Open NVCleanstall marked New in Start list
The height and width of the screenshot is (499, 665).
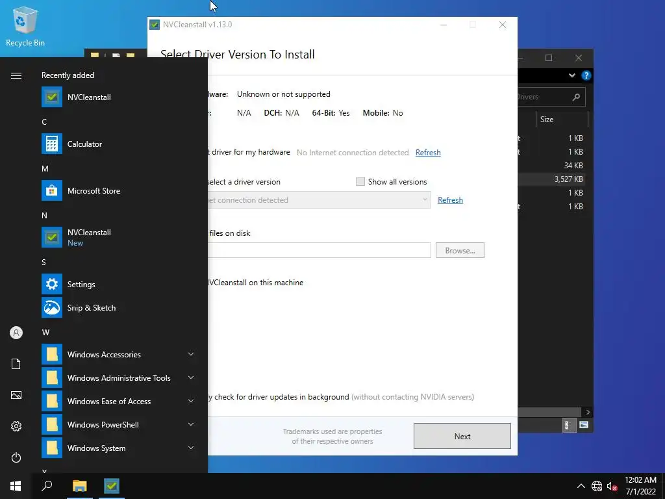click(118, 237)
